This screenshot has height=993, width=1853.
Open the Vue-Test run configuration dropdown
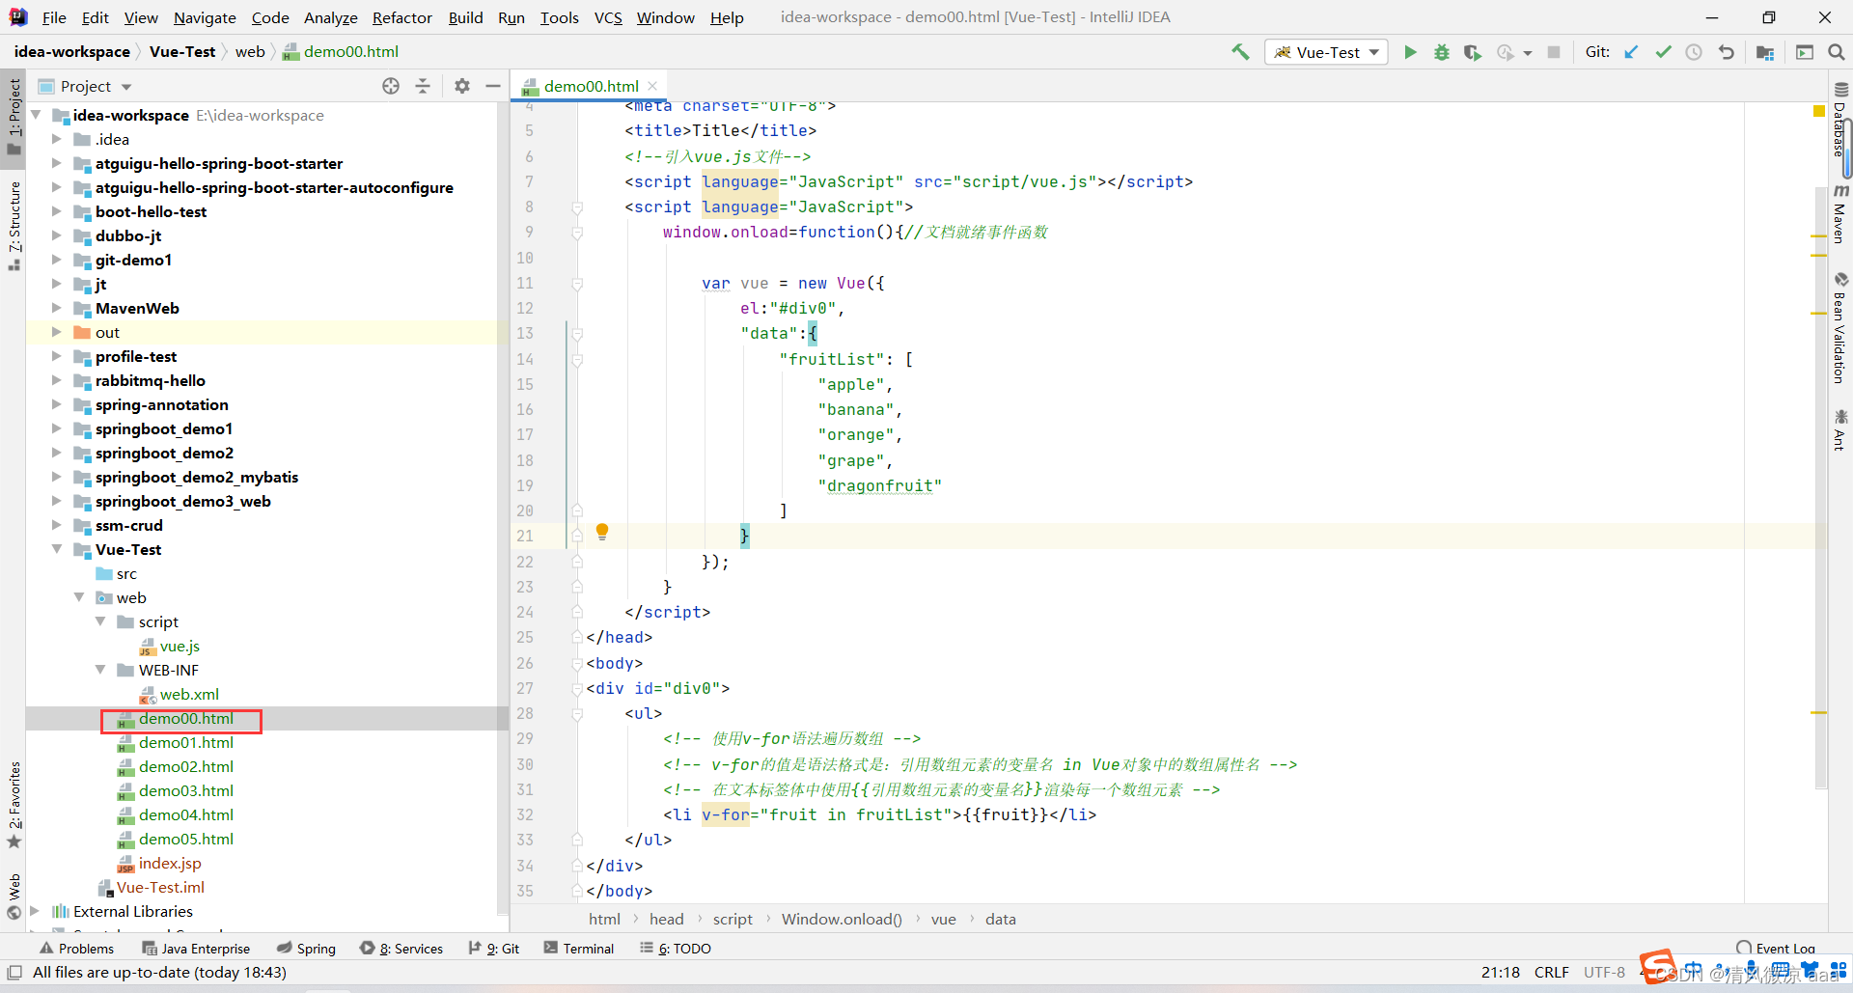coord(1326,52)
